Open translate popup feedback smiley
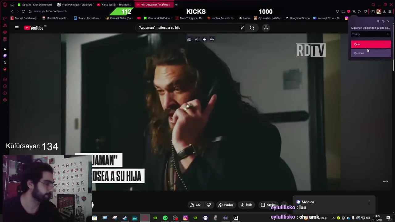395x222 pixels. pyautogui.click(x=383, y=21)
